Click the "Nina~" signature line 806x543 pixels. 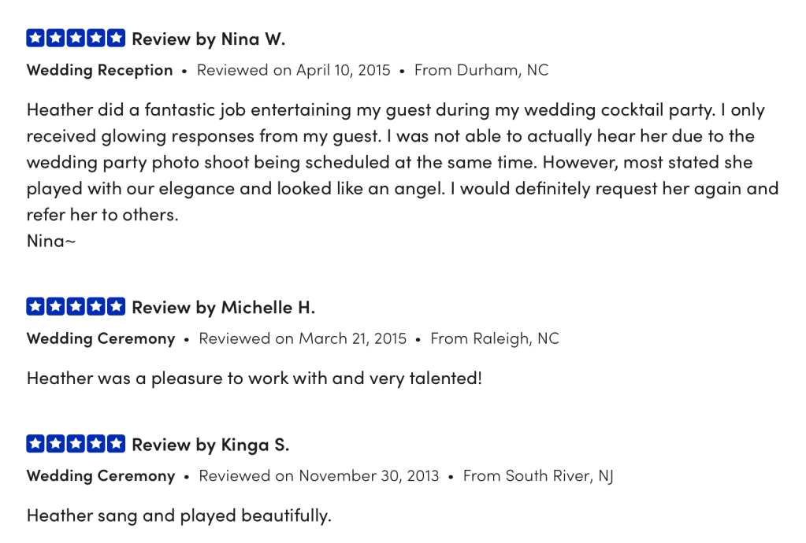51,241
